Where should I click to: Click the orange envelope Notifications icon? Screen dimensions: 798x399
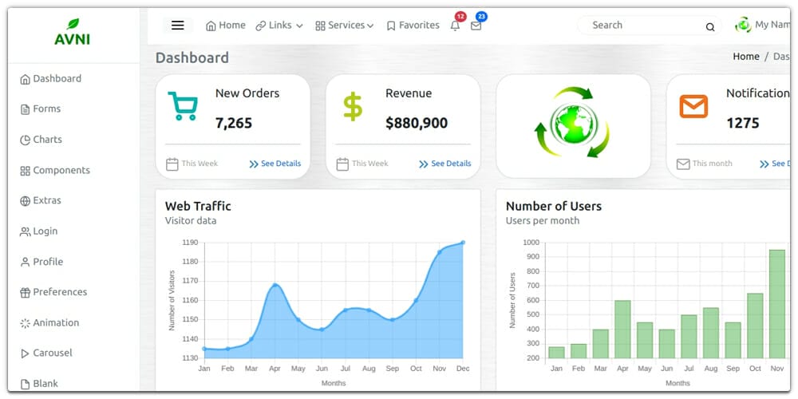(x=693, y=106)
